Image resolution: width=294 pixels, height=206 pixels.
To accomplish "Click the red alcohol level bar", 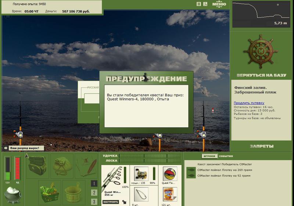I will [17, 168].
